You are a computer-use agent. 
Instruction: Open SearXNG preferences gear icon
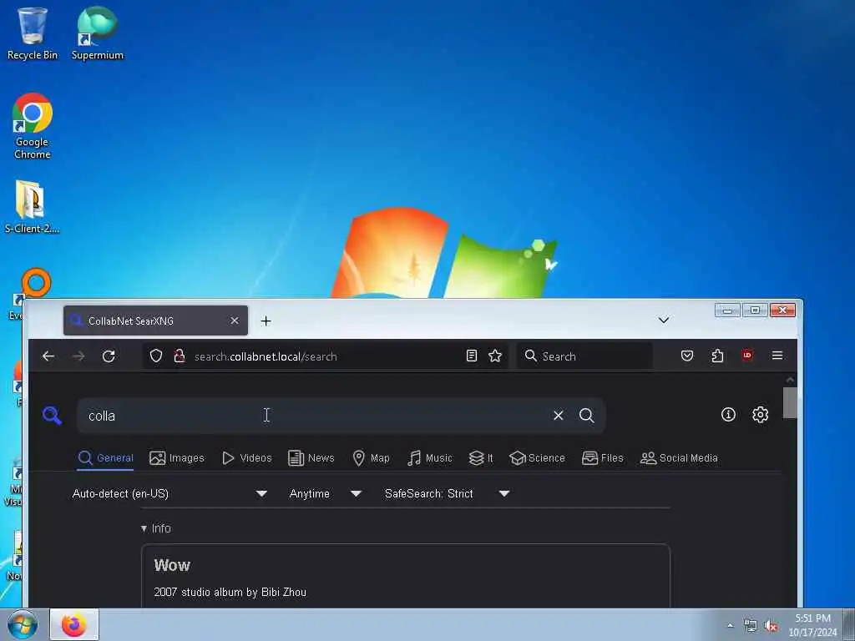[760, 415]
